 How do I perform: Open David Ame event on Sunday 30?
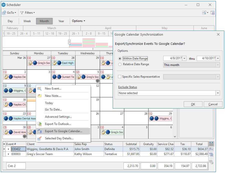point(15,132)
